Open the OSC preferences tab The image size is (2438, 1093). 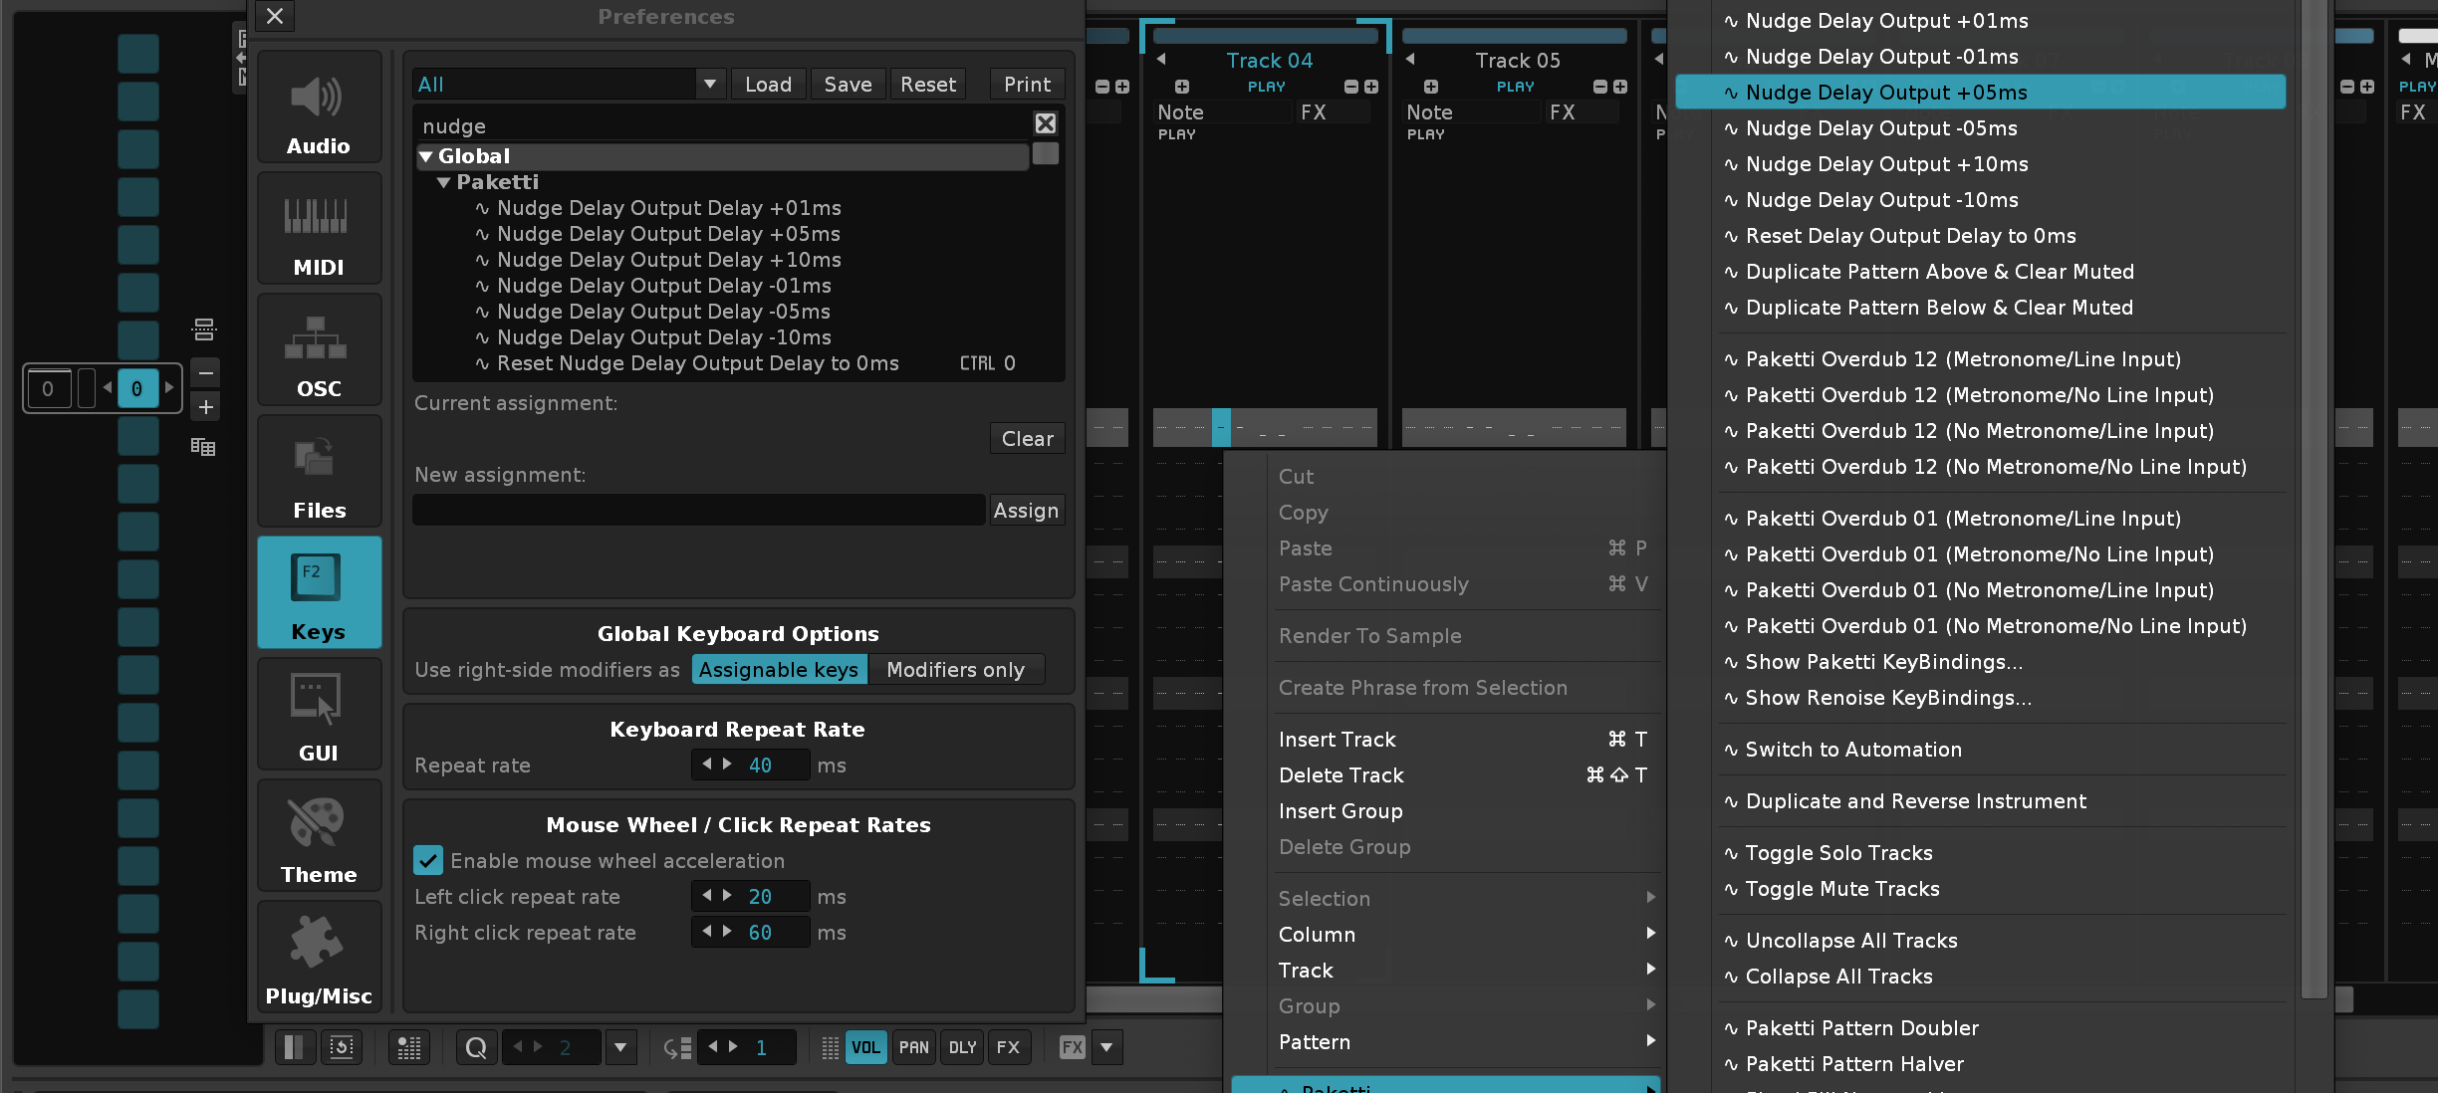pyautogui.click(x=319, y=350)
